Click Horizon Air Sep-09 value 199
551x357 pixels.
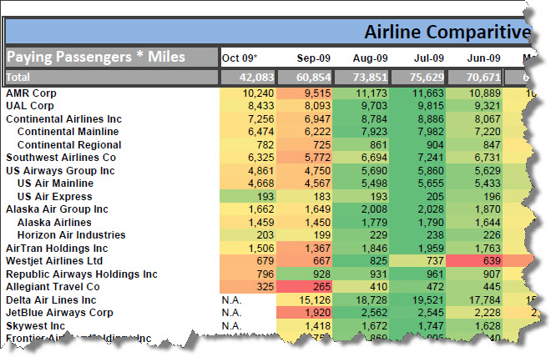click(x=305, y=235)
